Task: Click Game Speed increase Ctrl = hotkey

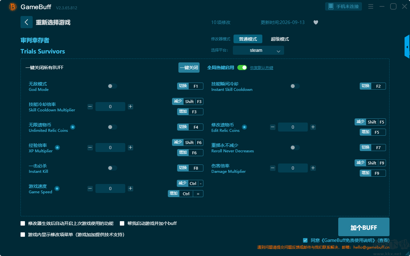Action: (x=186, y=194)
